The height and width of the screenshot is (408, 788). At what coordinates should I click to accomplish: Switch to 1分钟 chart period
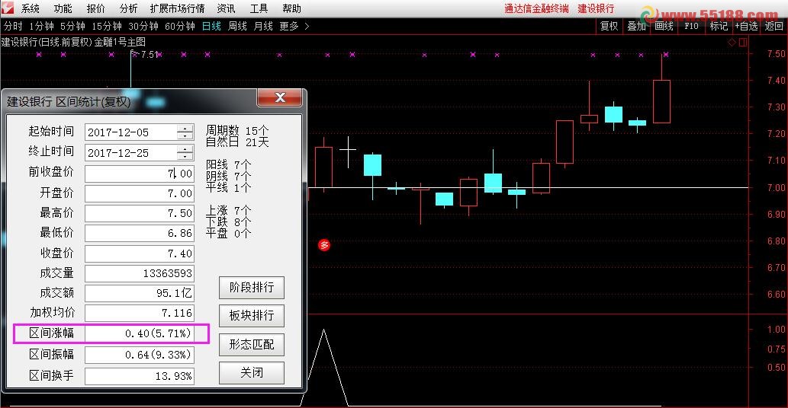click(41, 26)
